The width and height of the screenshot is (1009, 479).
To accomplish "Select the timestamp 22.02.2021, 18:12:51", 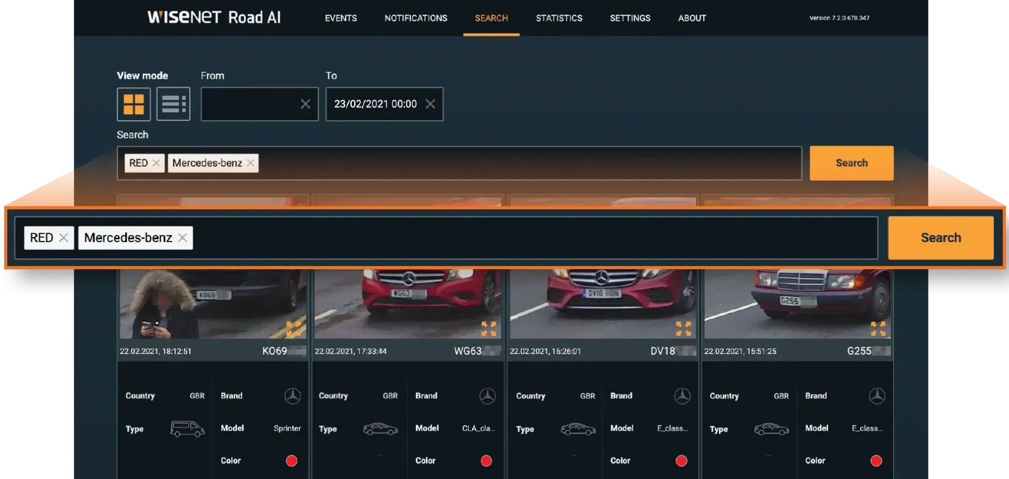I will coord(156,351).
